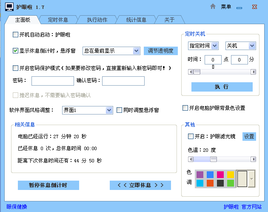The height and width of the screenshot is (212, 268).
Task: Close the 护眼啦 window
Action: click(254, 7)
